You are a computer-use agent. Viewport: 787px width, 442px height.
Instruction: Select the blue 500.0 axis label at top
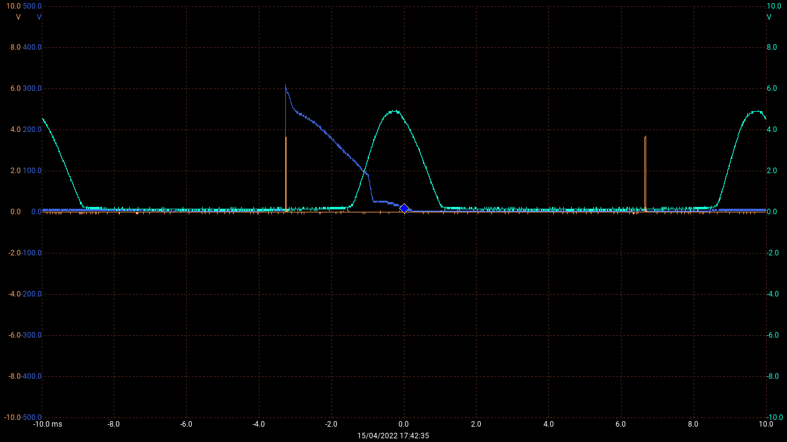(x=32, y=6)
